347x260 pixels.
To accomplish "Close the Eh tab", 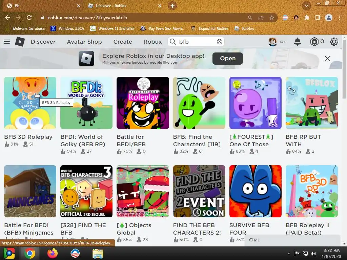I will click(79, 6).
